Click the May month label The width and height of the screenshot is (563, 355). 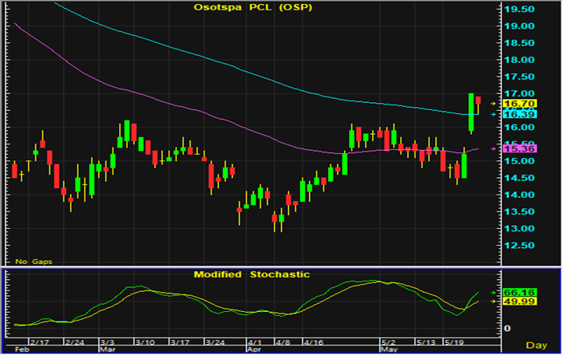[x=389, y=349]
